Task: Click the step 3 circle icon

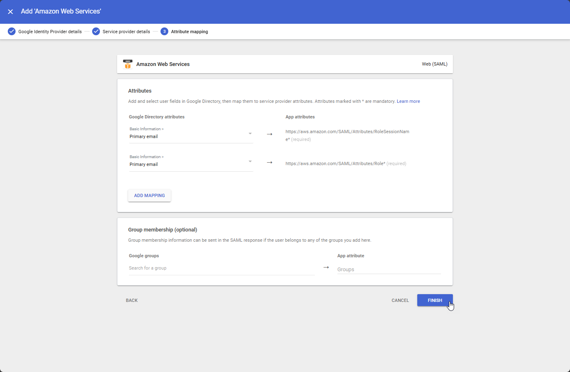Action: (x=164, y=32)
